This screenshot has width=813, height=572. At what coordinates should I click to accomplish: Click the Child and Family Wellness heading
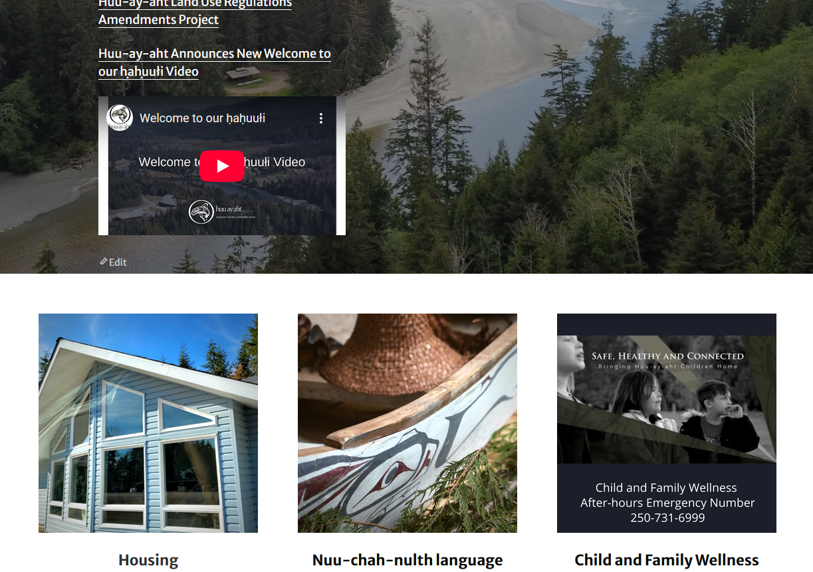point(667,560)
